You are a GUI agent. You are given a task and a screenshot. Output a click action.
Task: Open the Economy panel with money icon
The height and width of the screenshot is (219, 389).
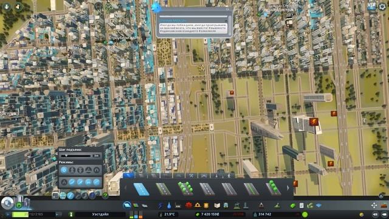(293, 206)
